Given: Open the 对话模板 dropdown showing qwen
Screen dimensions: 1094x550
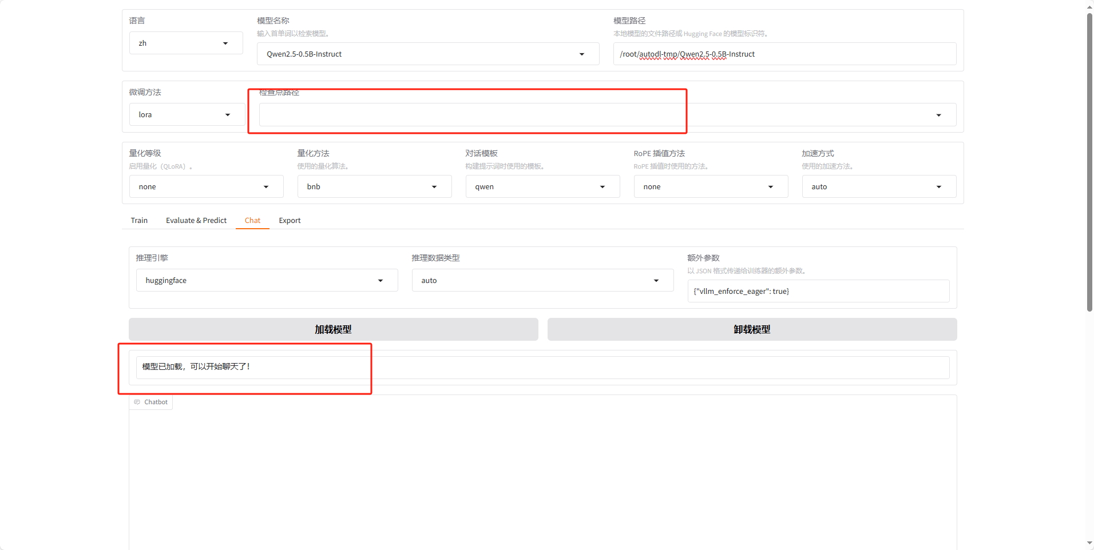Looking at the screenshot, I should (x=542, y=187).
